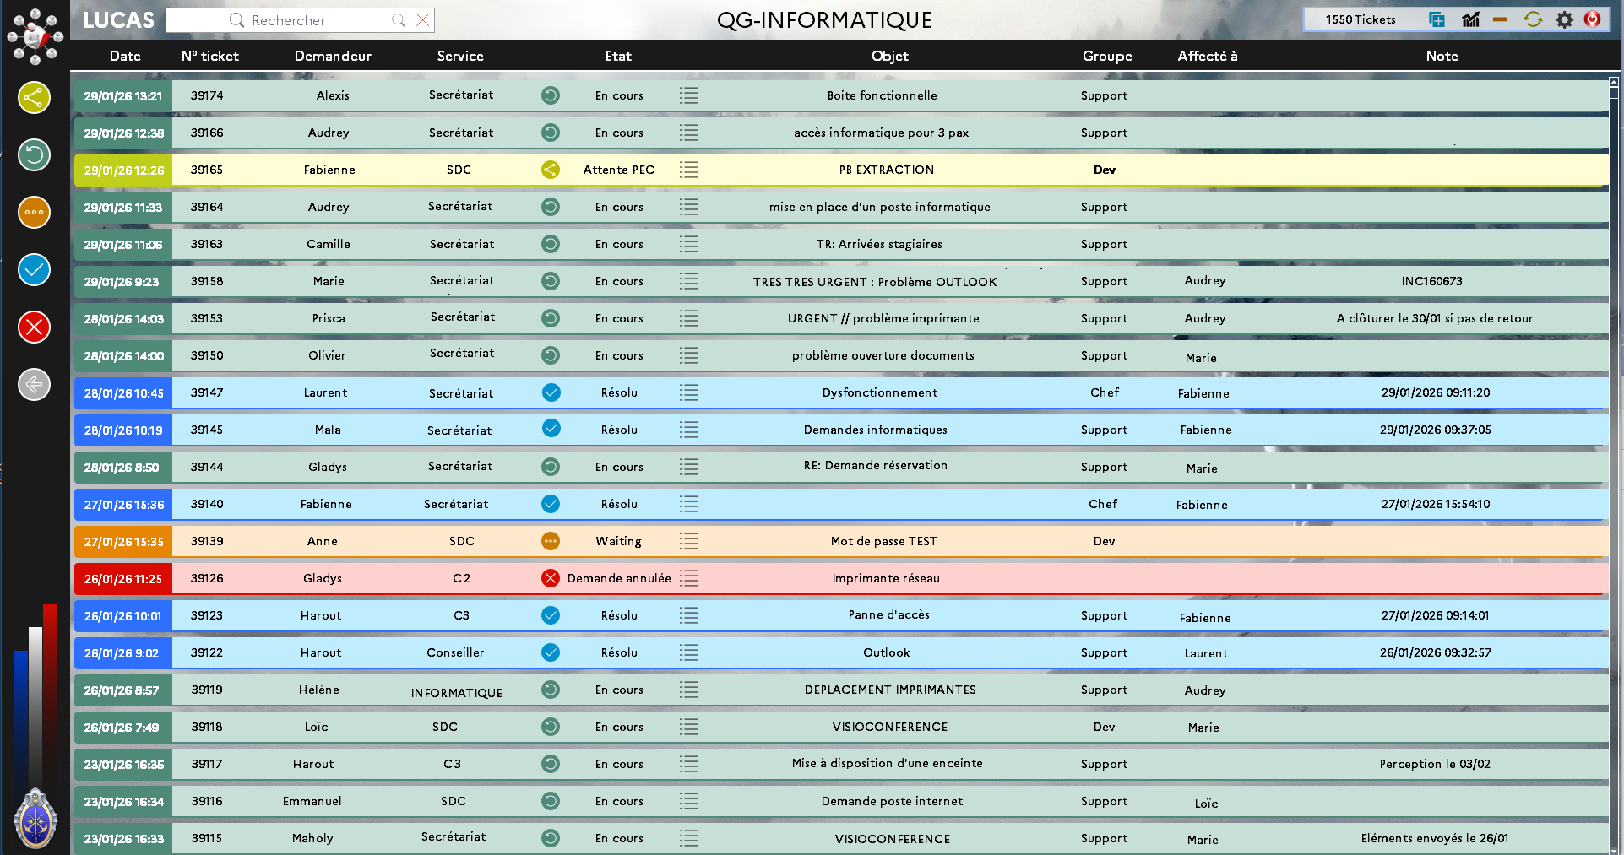Viewport: 1624px width, 855px height.
Task: Select the teal 'En cours' status filter icon
Action: click(34, 155)
